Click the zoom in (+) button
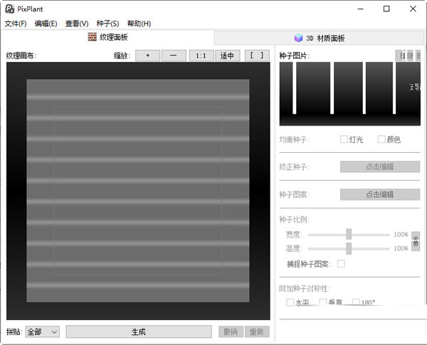The image size is (427, 345). tap(147, 55)
